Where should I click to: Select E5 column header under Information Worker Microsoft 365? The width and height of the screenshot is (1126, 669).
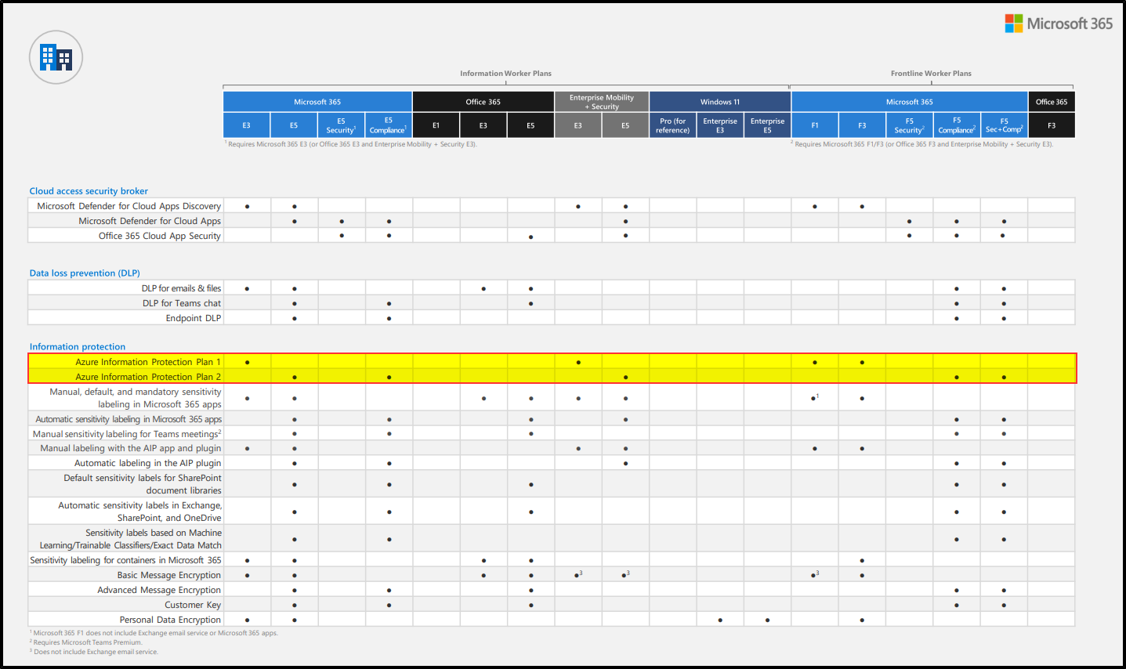point(294,125)
